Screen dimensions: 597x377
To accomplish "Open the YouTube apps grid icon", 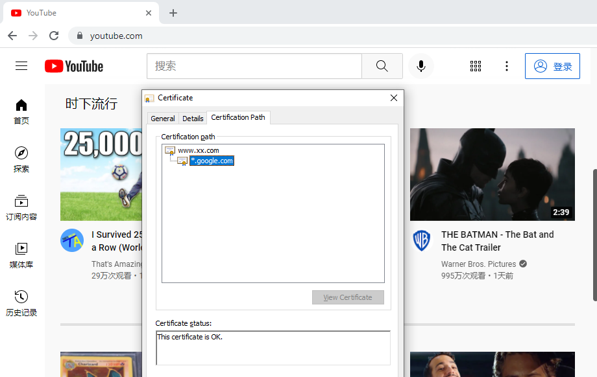I will [476, 66].
